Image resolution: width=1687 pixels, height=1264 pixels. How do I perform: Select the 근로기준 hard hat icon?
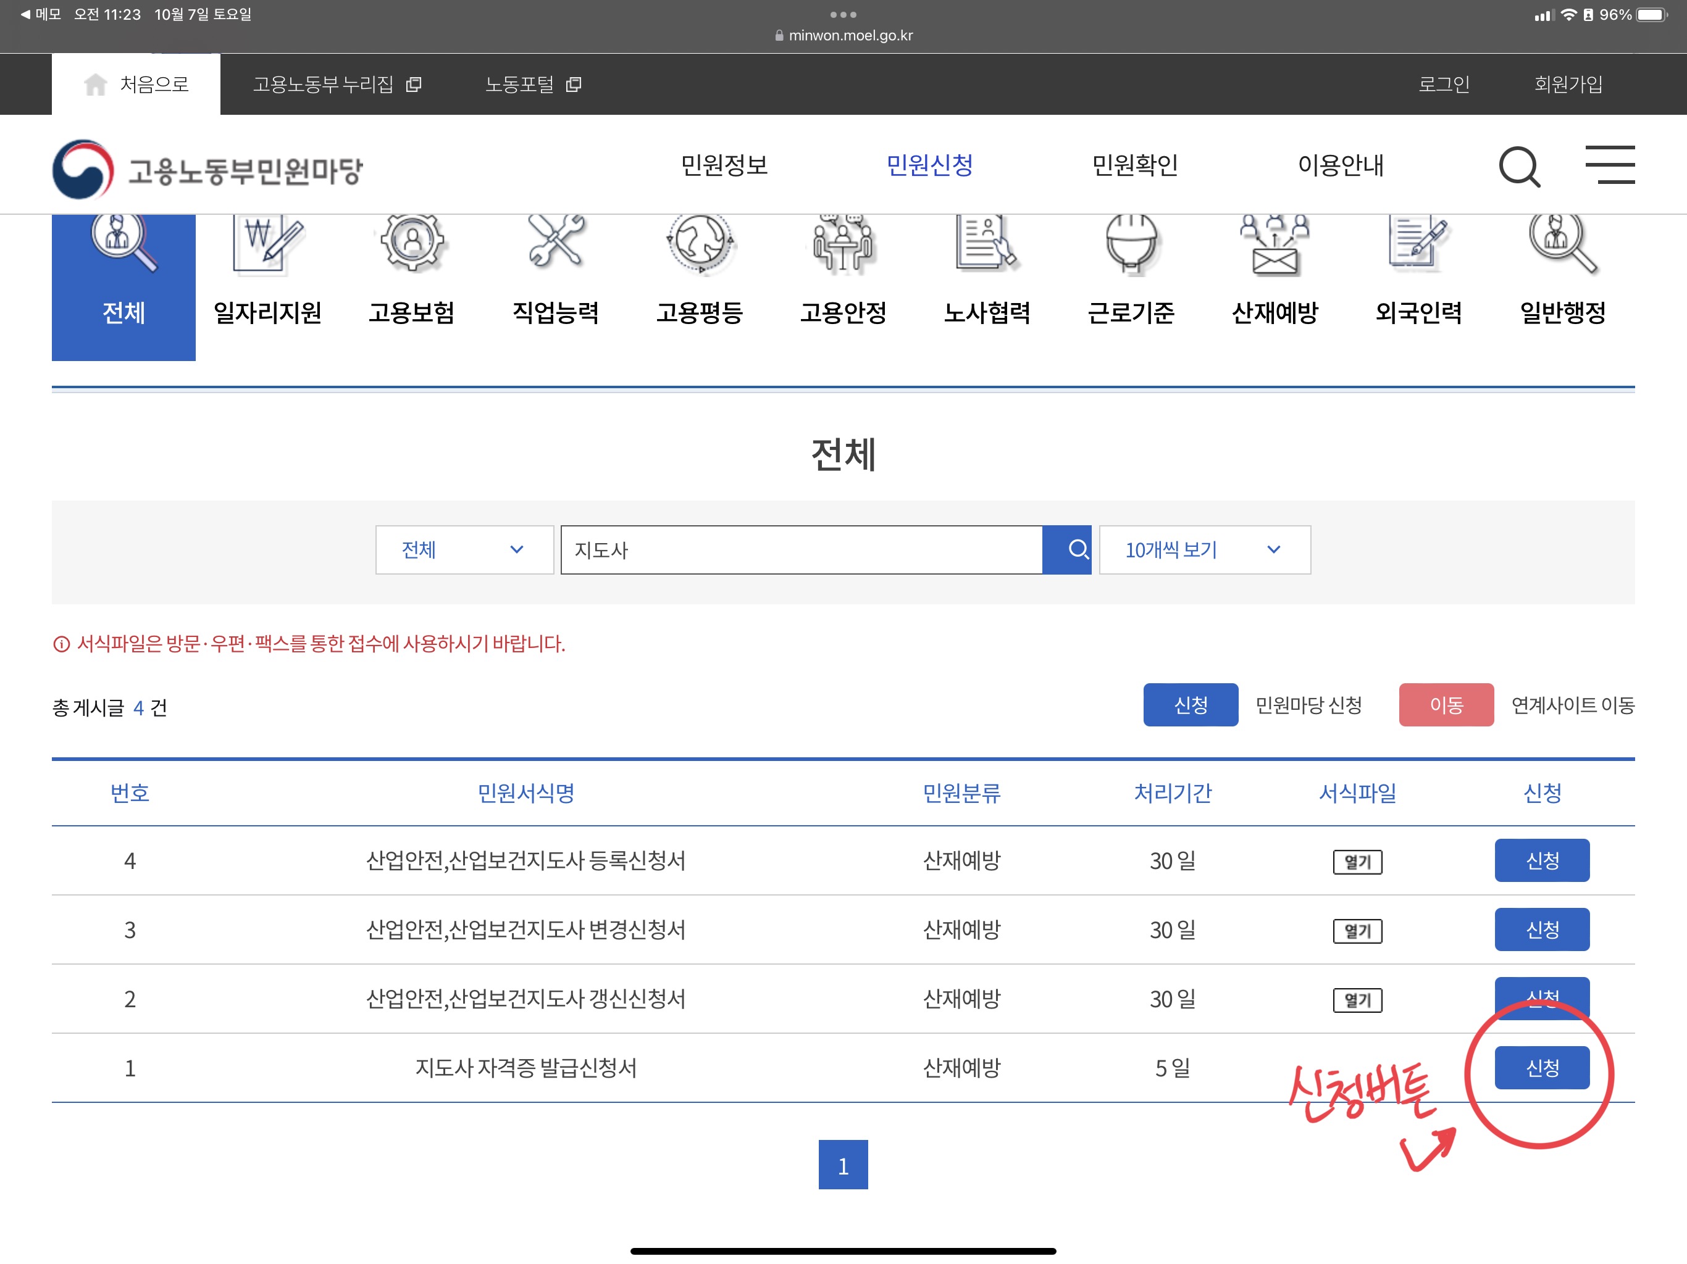tap(1131, 244)
